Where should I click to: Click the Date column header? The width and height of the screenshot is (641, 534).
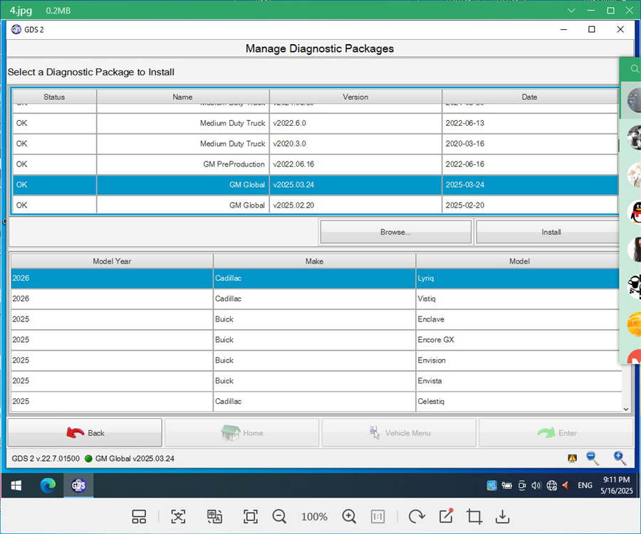[530, 97]
